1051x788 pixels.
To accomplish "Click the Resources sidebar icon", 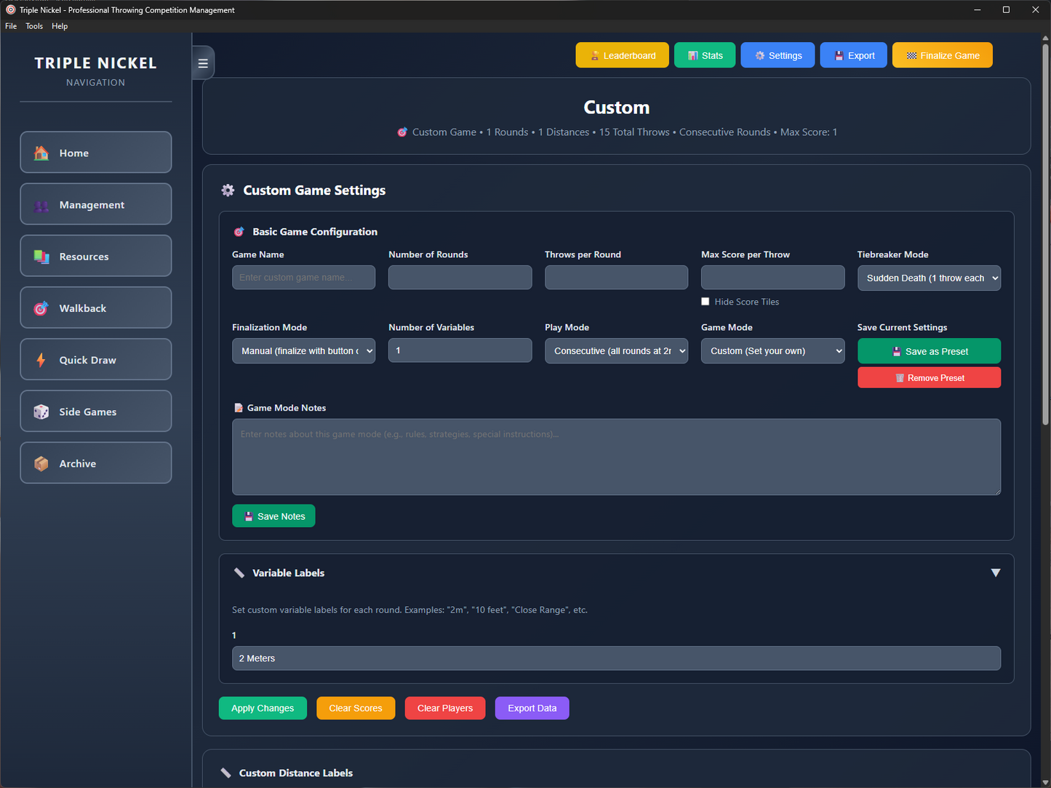I will click(x=41, y=257).
